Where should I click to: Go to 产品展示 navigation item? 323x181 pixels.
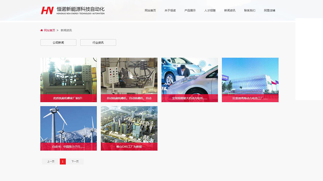[x=190, y=11]
